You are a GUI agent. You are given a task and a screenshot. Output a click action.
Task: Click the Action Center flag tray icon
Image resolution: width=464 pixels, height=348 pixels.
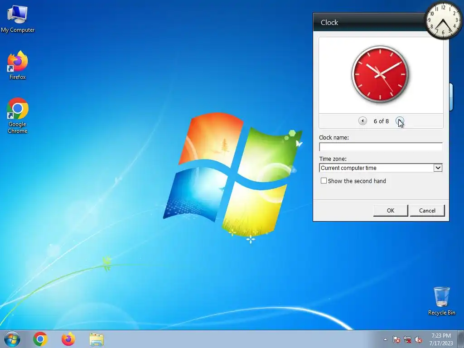[x=396, y=339]
